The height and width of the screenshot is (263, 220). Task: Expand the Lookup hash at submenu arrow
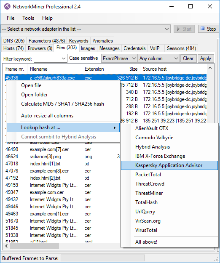click(115, 128)
